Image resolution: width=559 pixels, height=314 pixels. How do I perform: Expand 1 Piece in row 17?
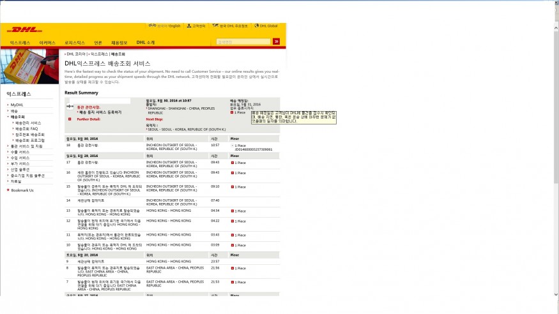click(233, 163)
